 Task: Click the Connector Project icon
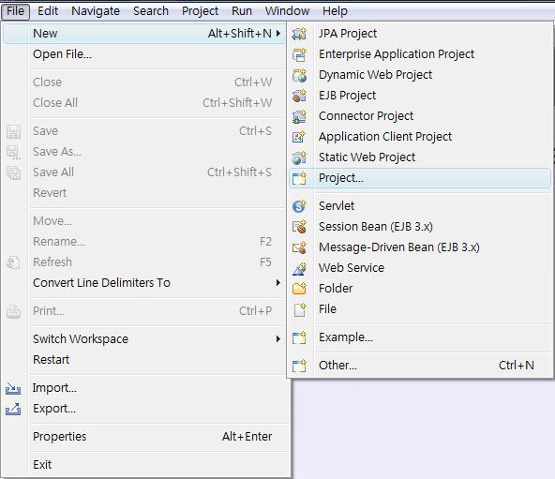(299, 116)
